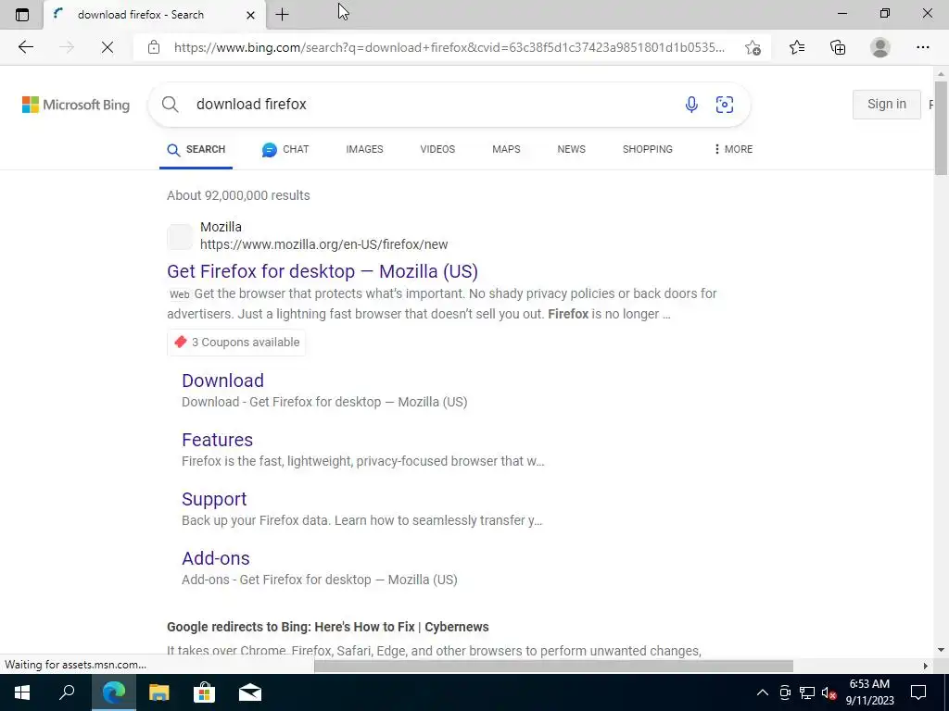Open the Windows Start menu

(22, 692)
